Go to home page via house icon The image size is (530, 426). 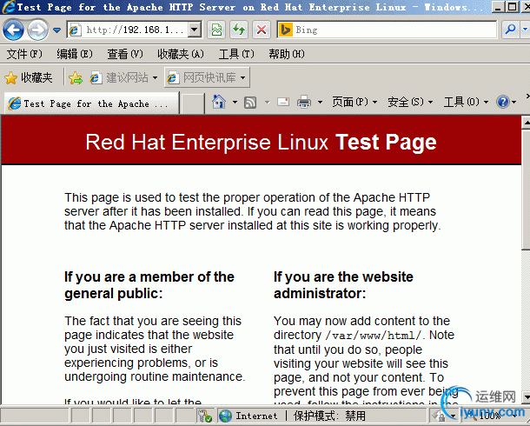(219, 102)
